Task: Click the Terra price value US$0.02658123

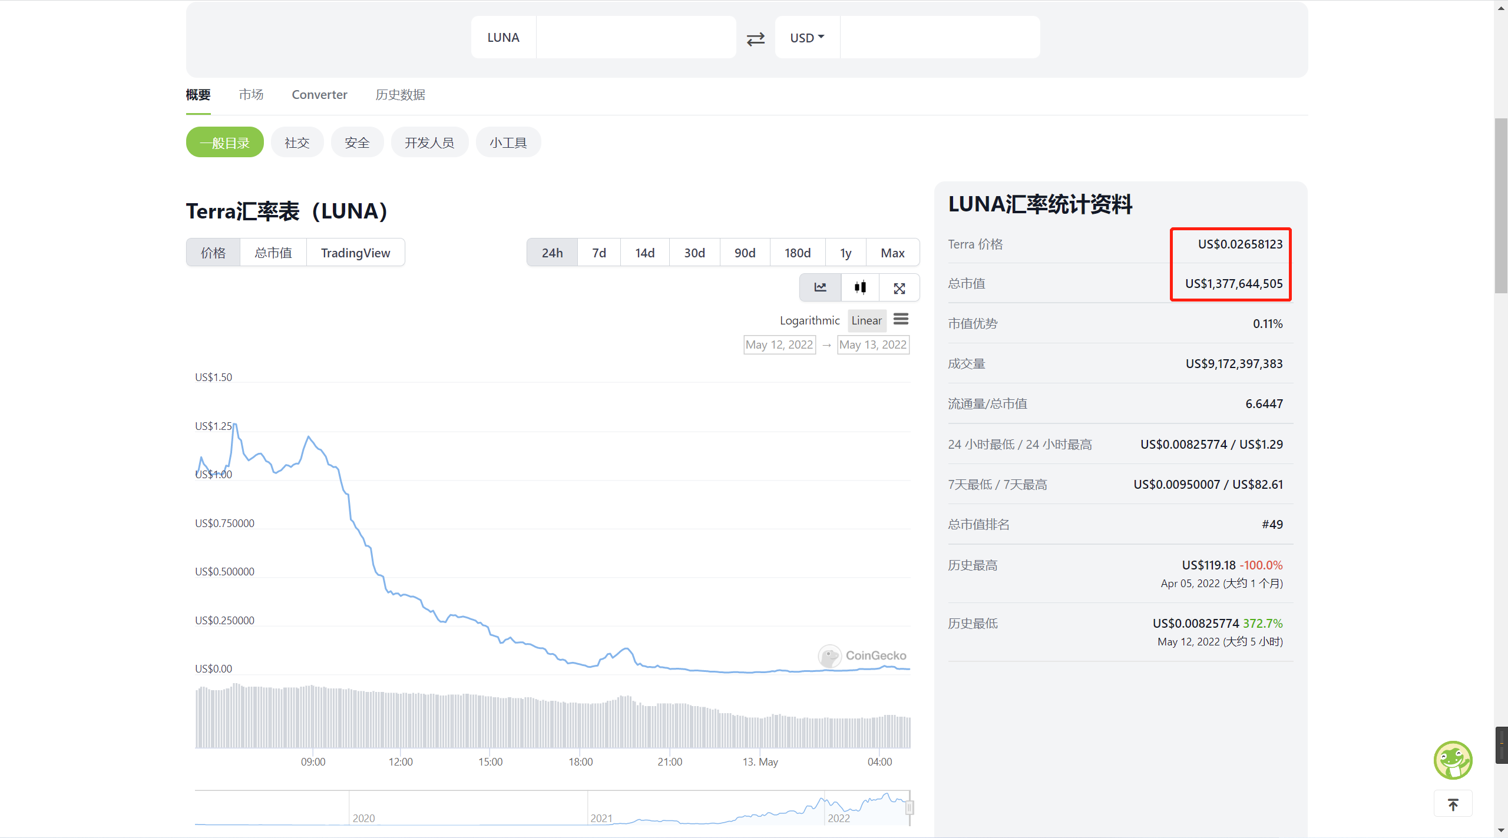Action: [x=1240, y=244]
